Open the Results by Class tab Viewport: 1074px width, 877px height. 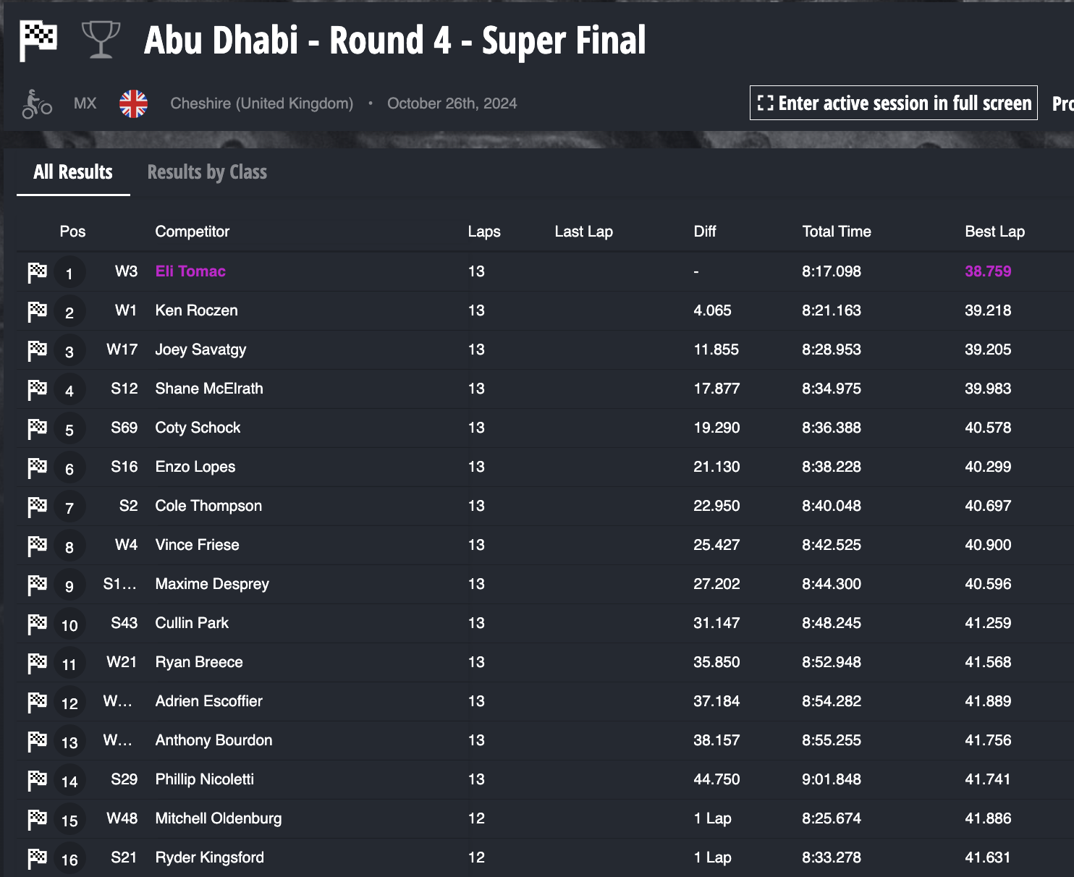click(207, 172)
